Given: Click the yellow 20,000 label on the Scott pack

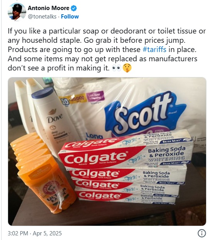Looking at the screenshot, I should click(x=72, y=99).
